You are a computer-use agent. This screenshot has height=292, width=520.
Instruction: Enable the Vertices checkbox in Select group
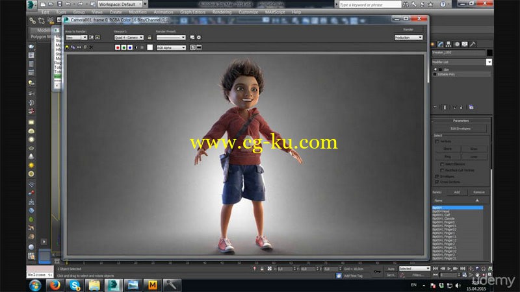coord(437,141)
